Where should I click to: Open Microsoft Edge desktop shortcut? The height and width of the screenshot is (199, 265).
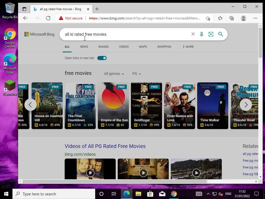[10, 64]
